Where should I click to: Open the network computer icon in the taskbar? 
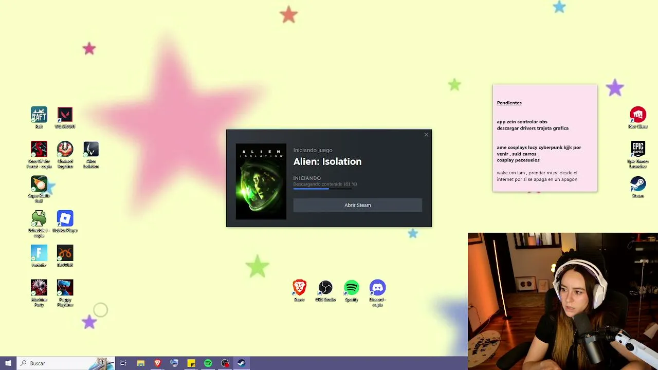(x=174, y=363)
